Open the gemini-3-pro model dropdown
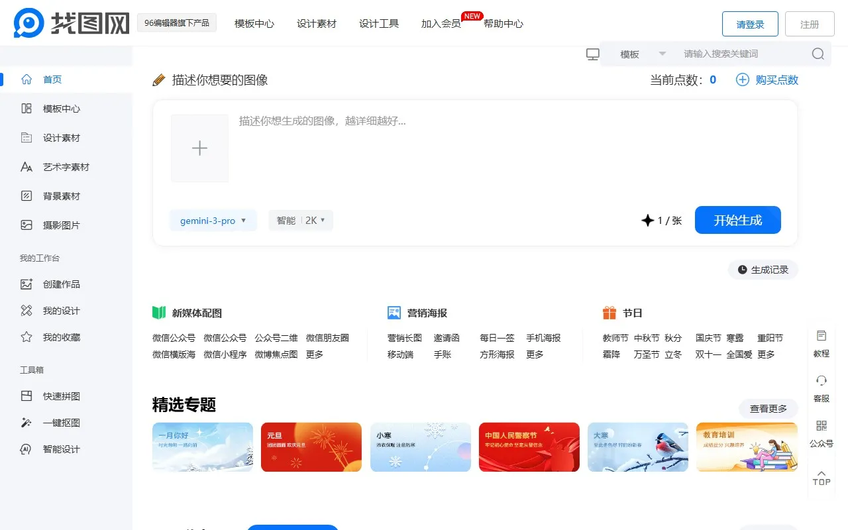The height and width of the screenshot is (530, 848). (213, 221)
